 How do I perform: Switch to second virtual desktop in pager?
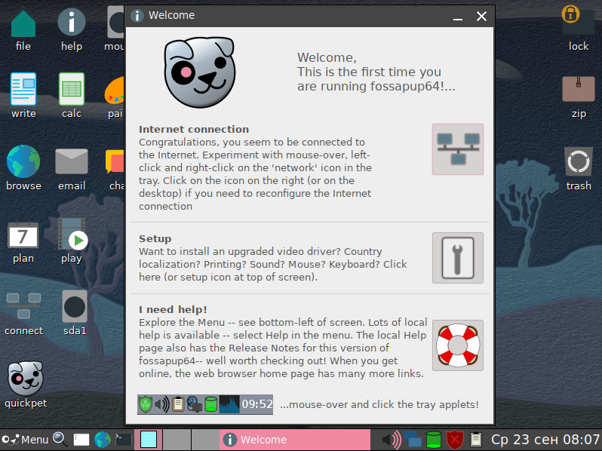coord(177,440)
